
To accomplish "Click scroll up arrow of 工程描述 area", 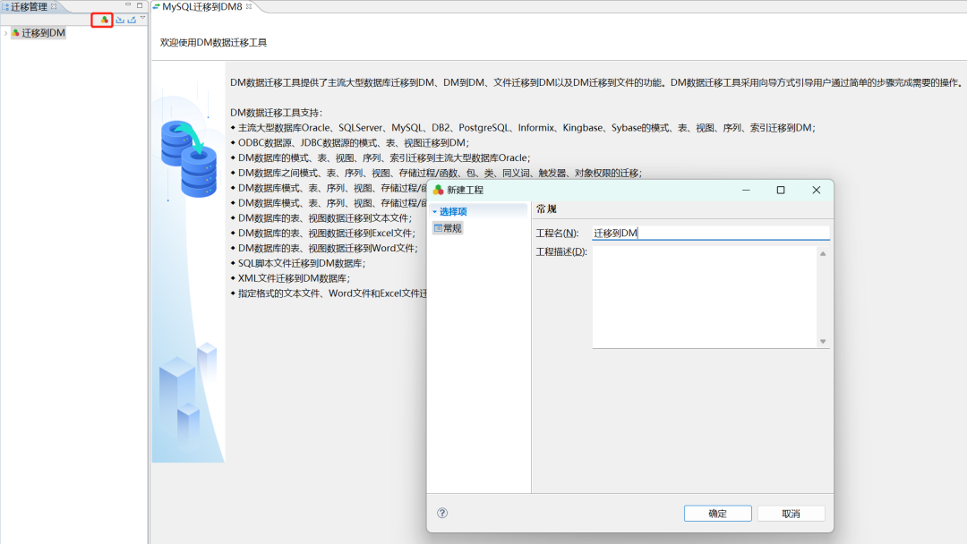I will click(x=823, y=253).
